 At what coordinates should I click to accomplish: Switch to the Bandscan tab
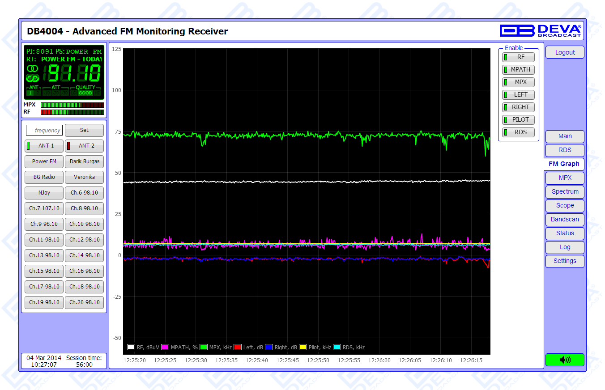pyautogui.click(x=565, y=220)
